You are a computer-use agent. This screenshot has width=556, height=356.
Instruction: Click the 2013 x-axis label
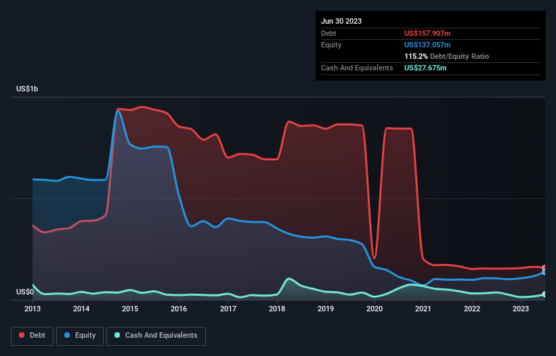[x=33, y=309]
